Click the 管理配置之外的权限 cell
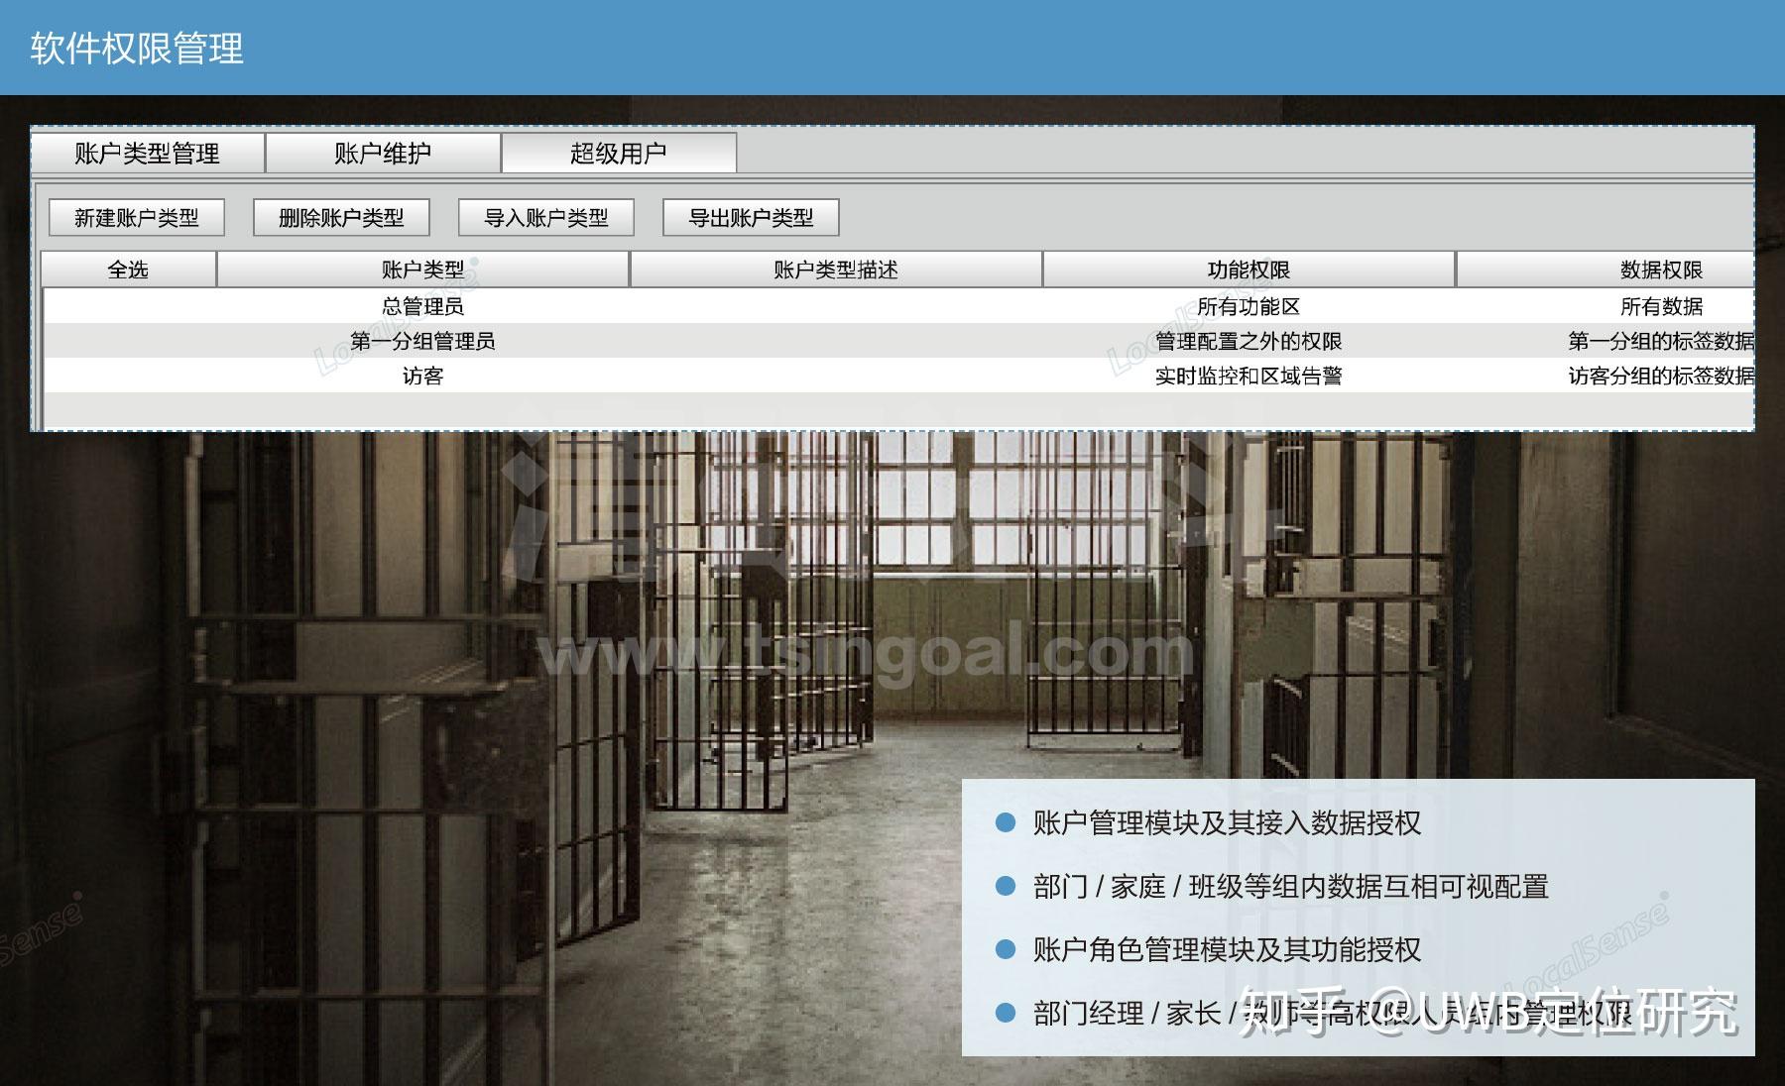The height and width of the screenshot is (1086, 1785). [1249, 341]
